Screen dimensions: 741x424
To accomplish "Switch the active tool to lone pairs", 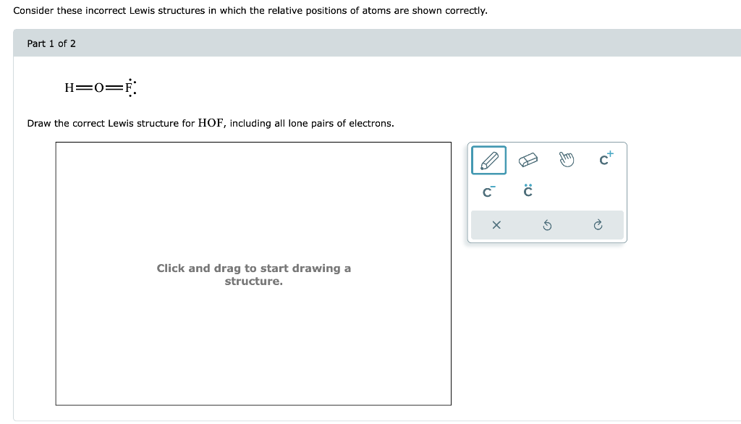I will click(x=528, y=191).
